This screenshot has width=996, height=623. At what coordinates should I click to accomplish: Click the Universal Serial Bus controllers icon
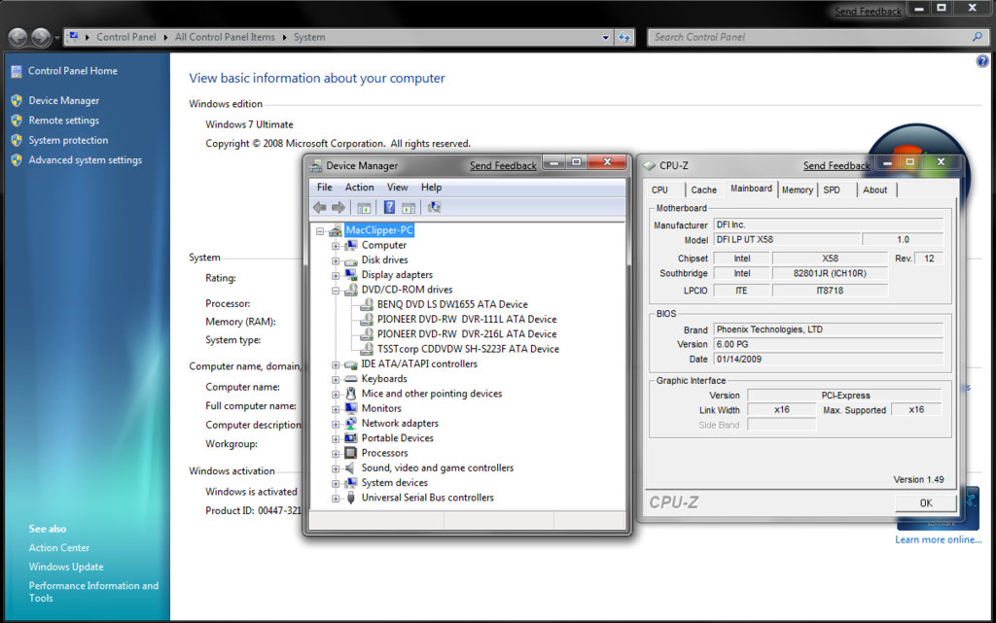(350, 498)
